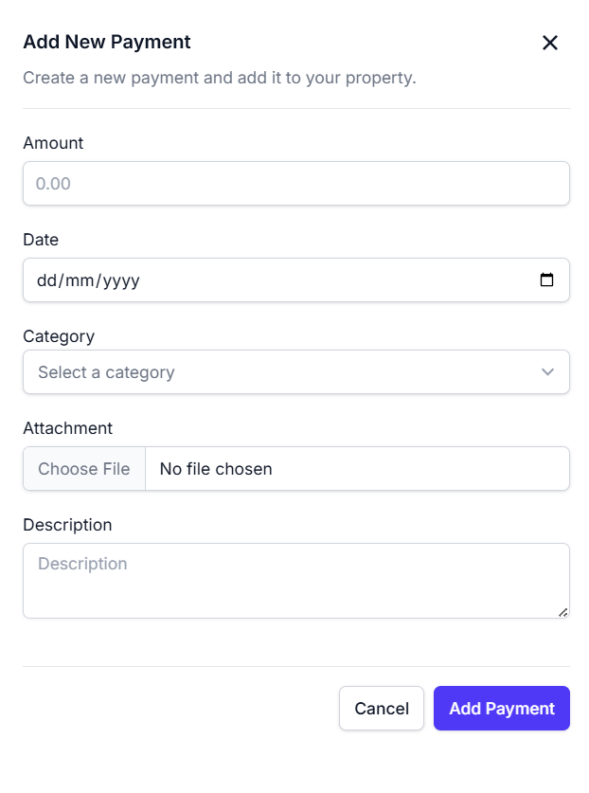This screenshot has height=793, width=589.
Task: Submit with the Add Payment button
Action: click(x=502, y=709)
